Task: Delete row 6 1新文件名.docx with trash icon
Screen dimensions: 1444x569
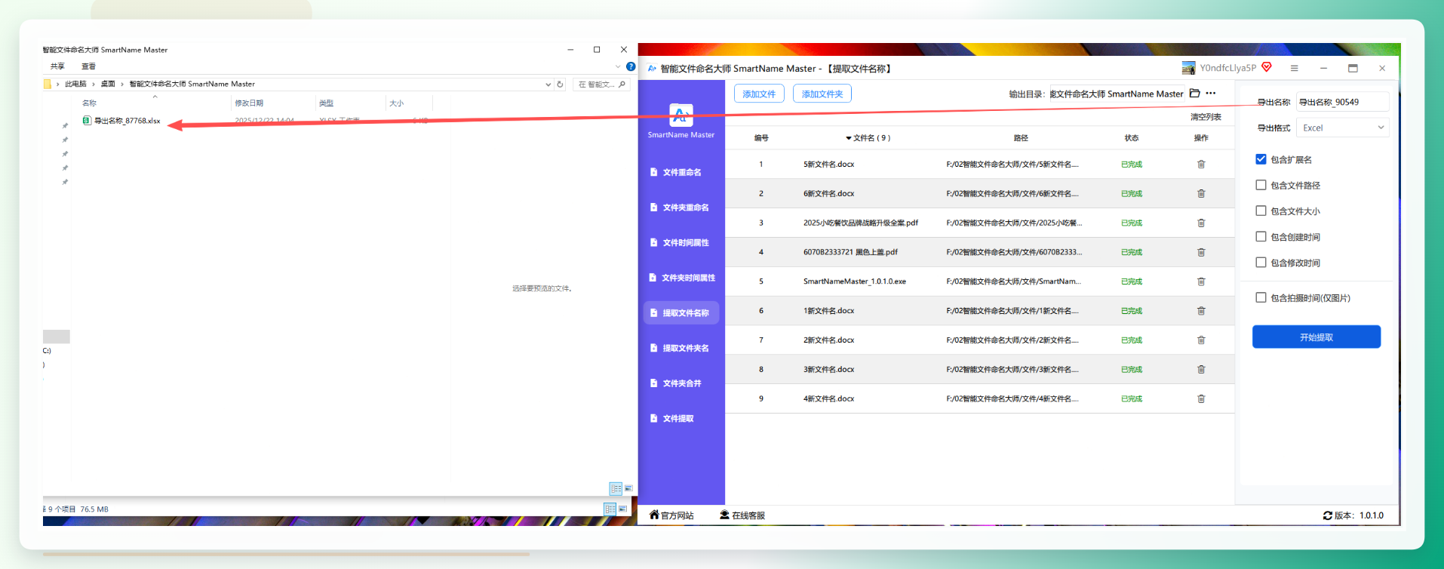Action: point(1201,311)
